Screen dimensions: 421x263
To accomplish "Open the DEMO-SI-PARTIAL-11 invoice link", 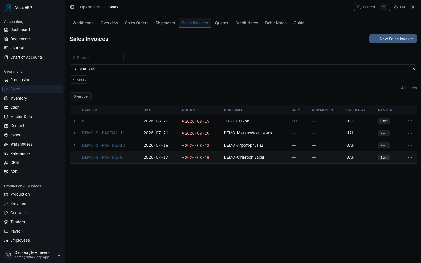I will (x=103, y=133).
